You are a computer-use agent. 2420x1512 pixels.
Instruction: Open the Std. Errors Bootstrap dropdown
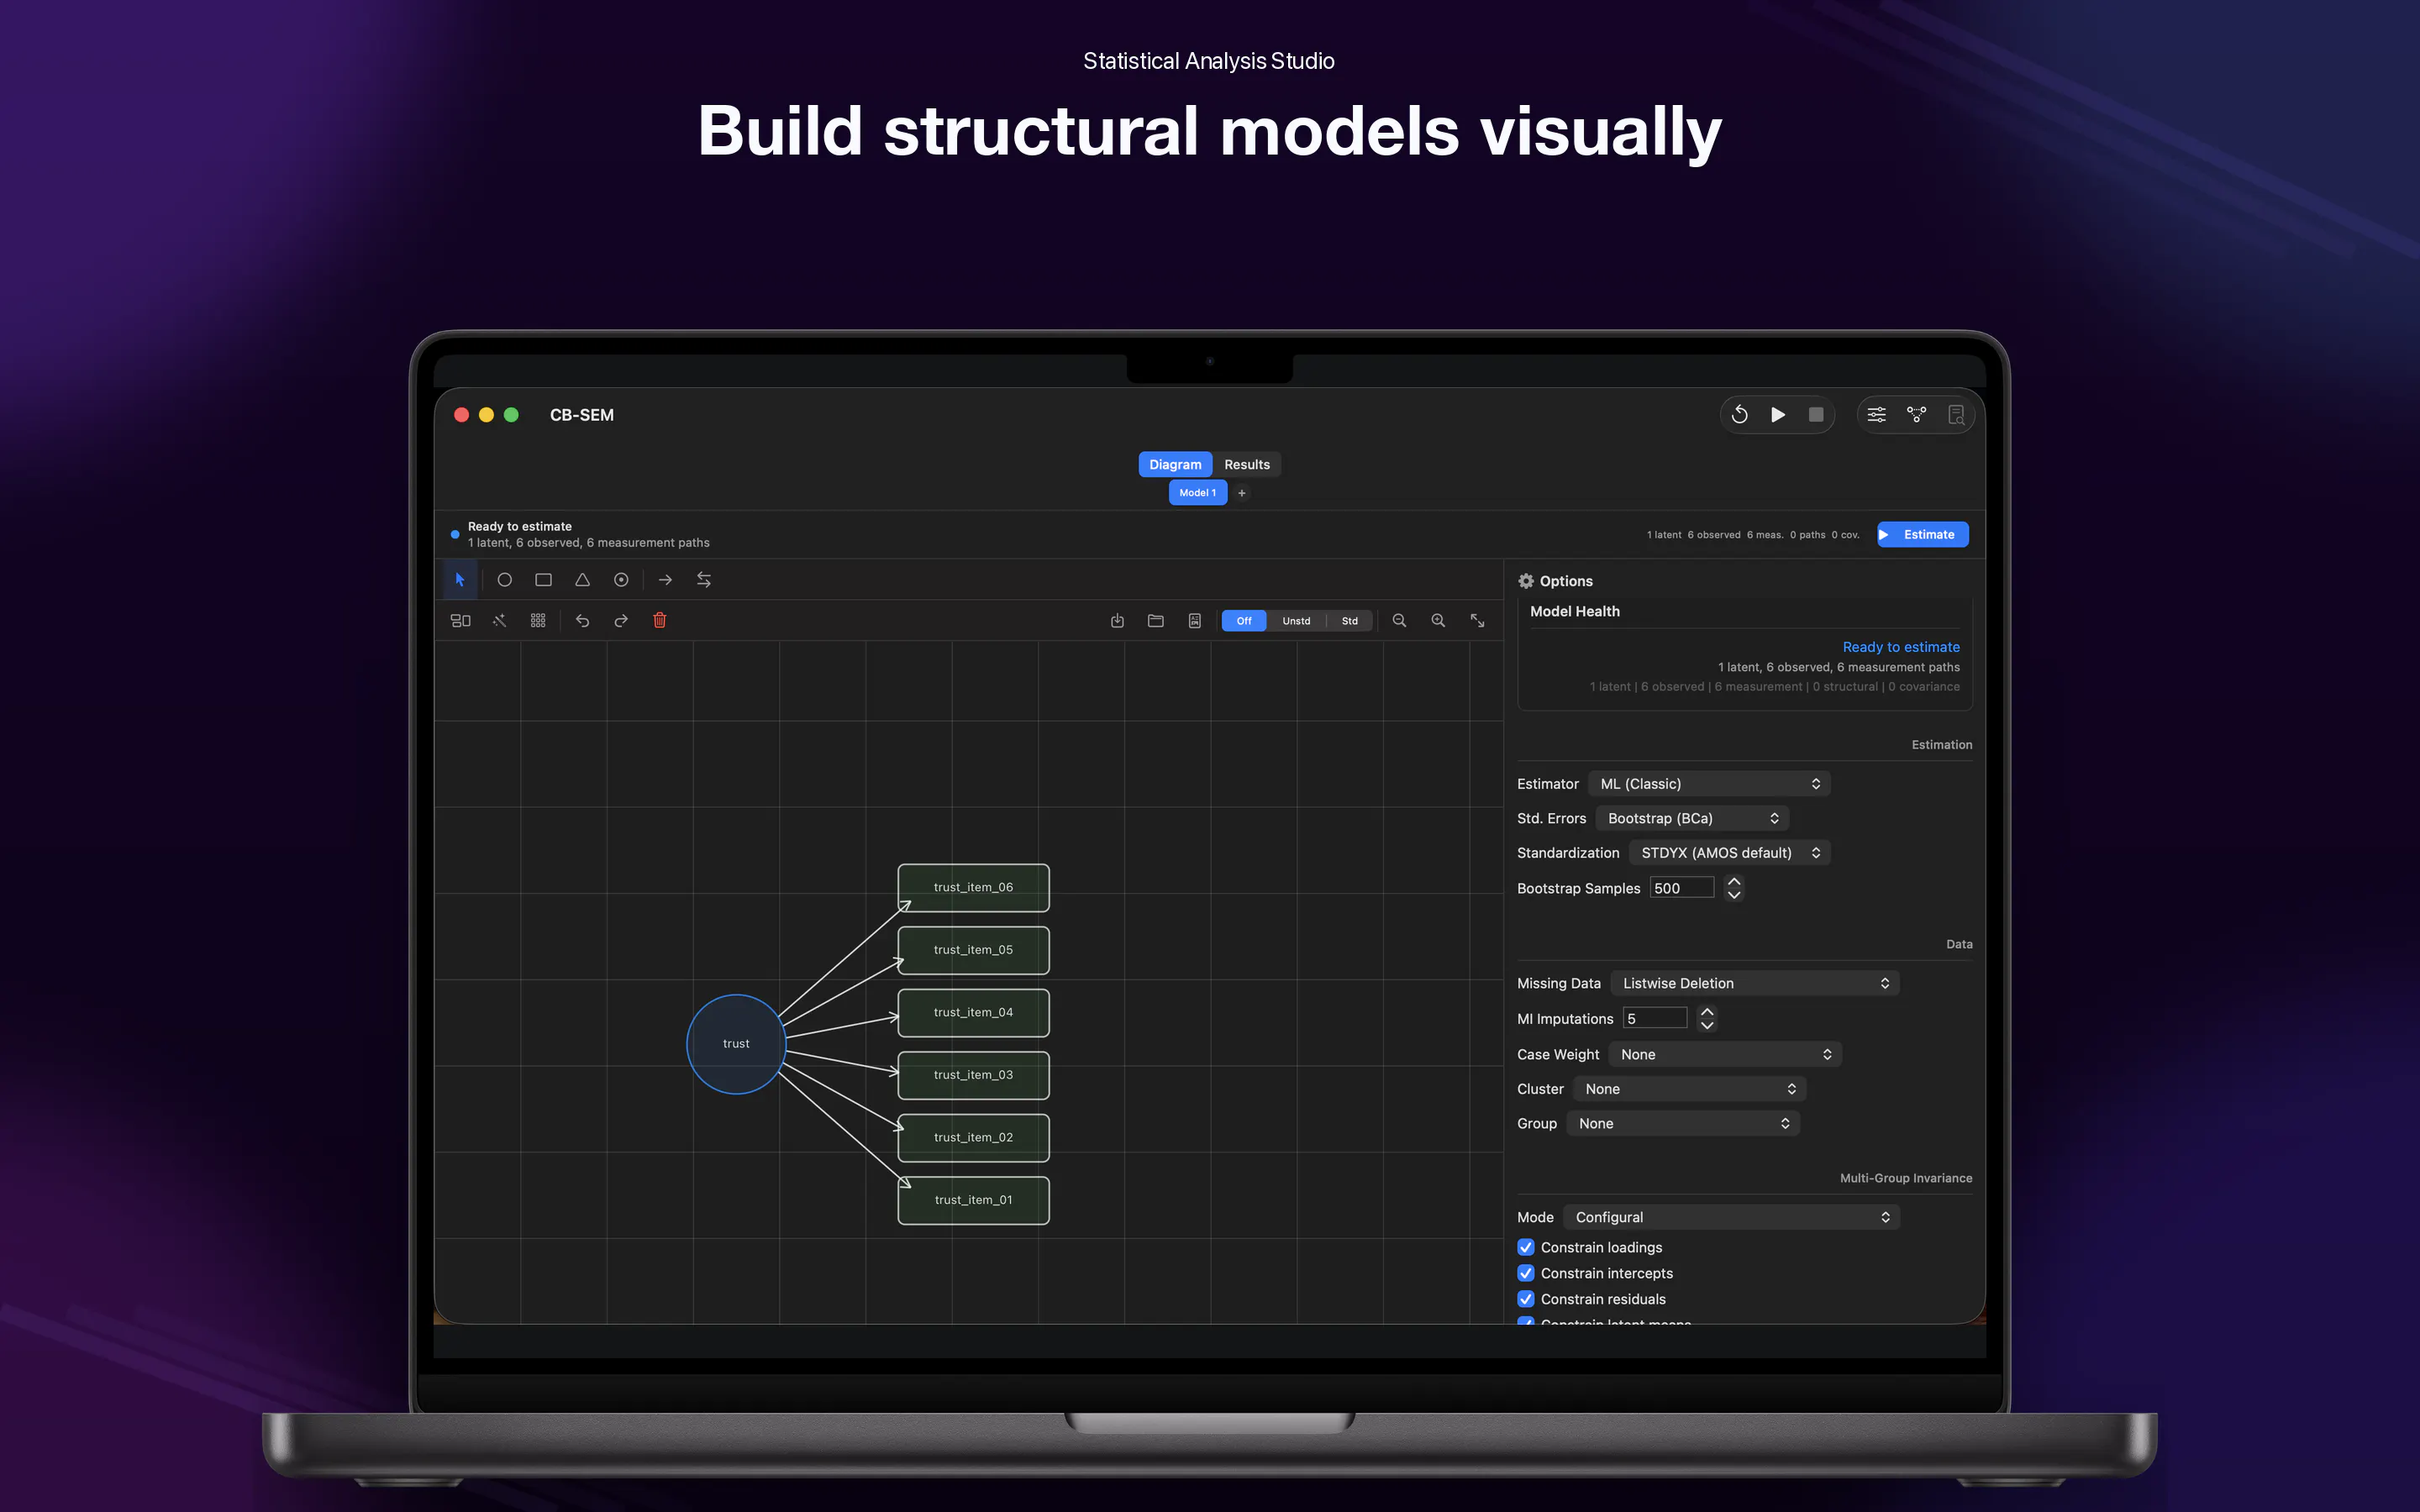1692,818
